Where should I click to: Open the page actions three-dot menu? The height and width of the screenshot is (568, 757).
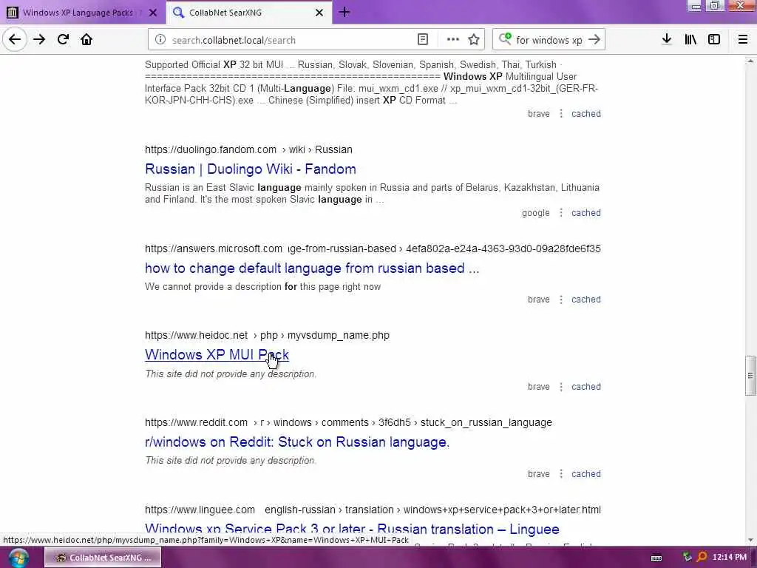pos(453,40)
